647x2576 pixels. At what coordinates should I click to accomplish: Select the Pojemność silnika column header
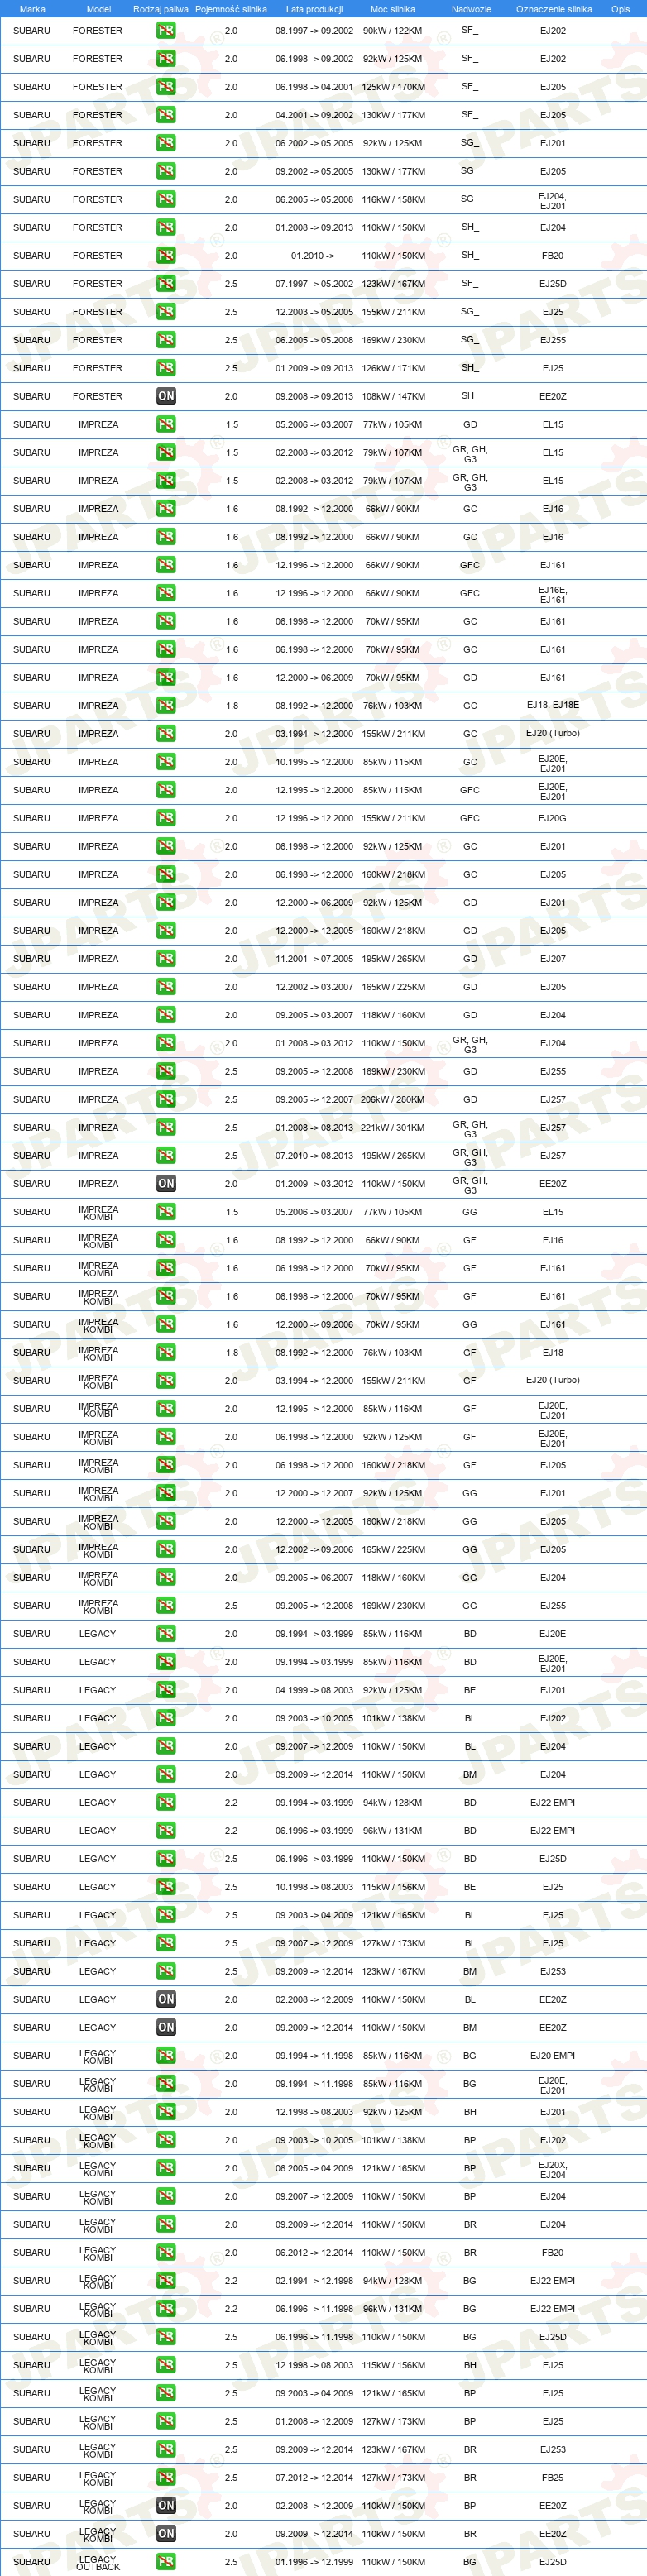point(231,9)
